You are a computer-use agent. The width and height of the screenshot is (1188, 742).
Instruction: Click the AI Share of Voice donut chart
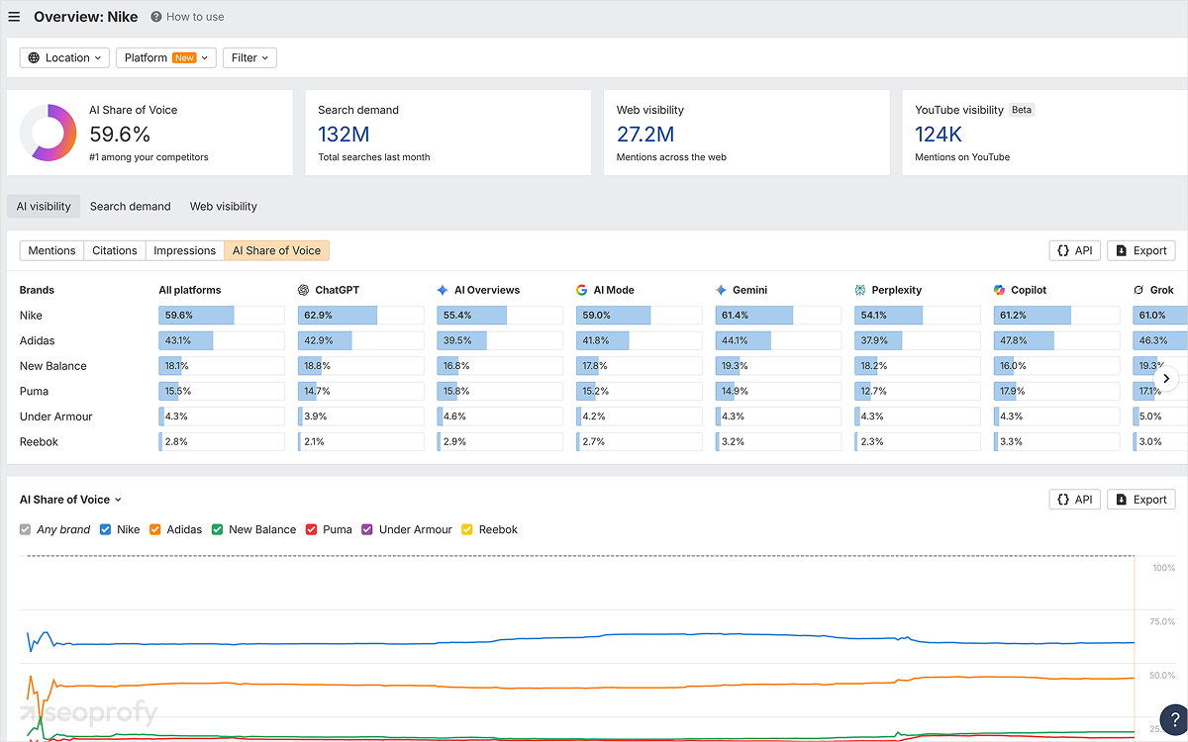click(x=48, y=133)
